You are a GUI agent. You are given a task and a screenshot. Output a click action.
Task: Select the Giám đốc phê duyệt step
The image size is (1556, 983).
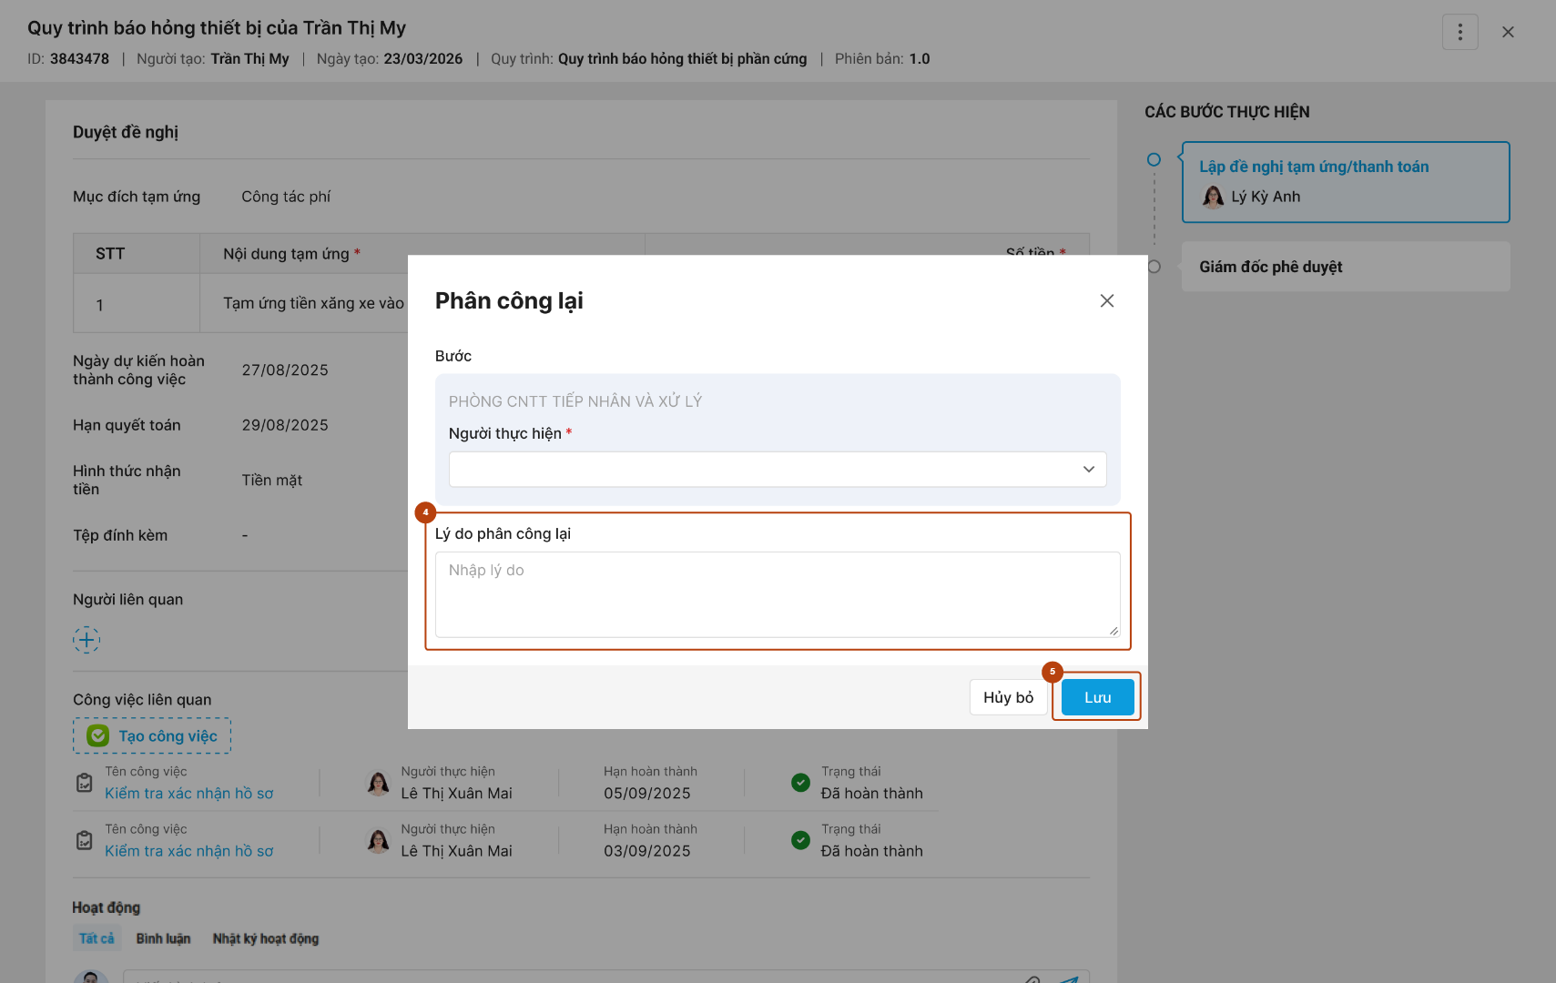click(x=1270, y=267)
